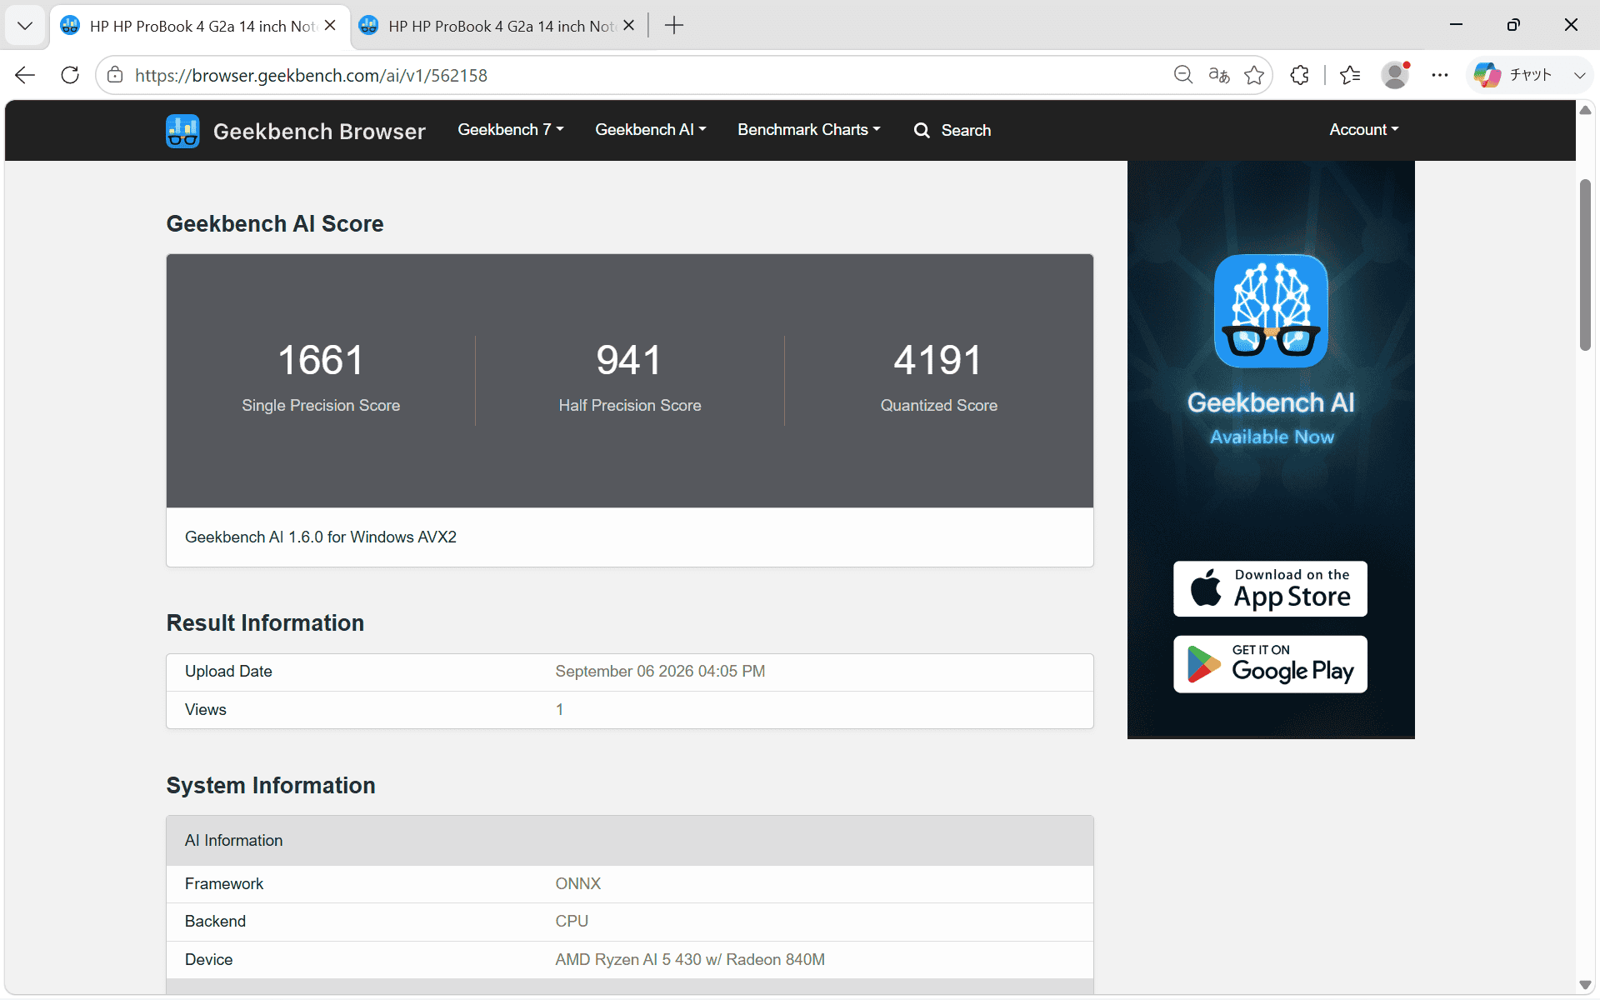The width and height of the screenshot is (1600, 1000).
Task: Click the Geekbench AI ad app icon
Action: [1271, 311]
